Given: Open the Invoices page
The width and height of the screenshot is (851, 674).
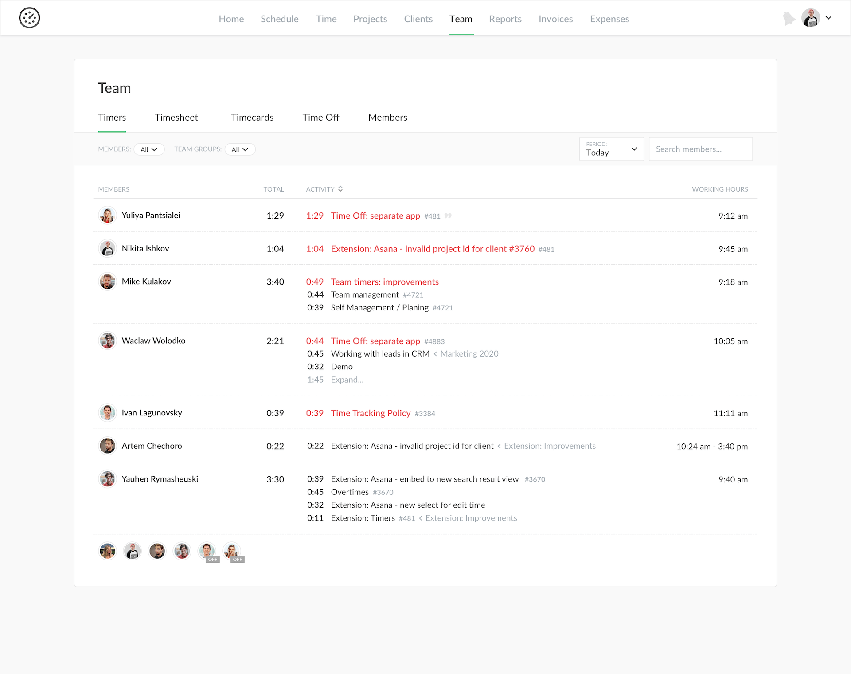Looking at the screenshot, I should point(556,19).
